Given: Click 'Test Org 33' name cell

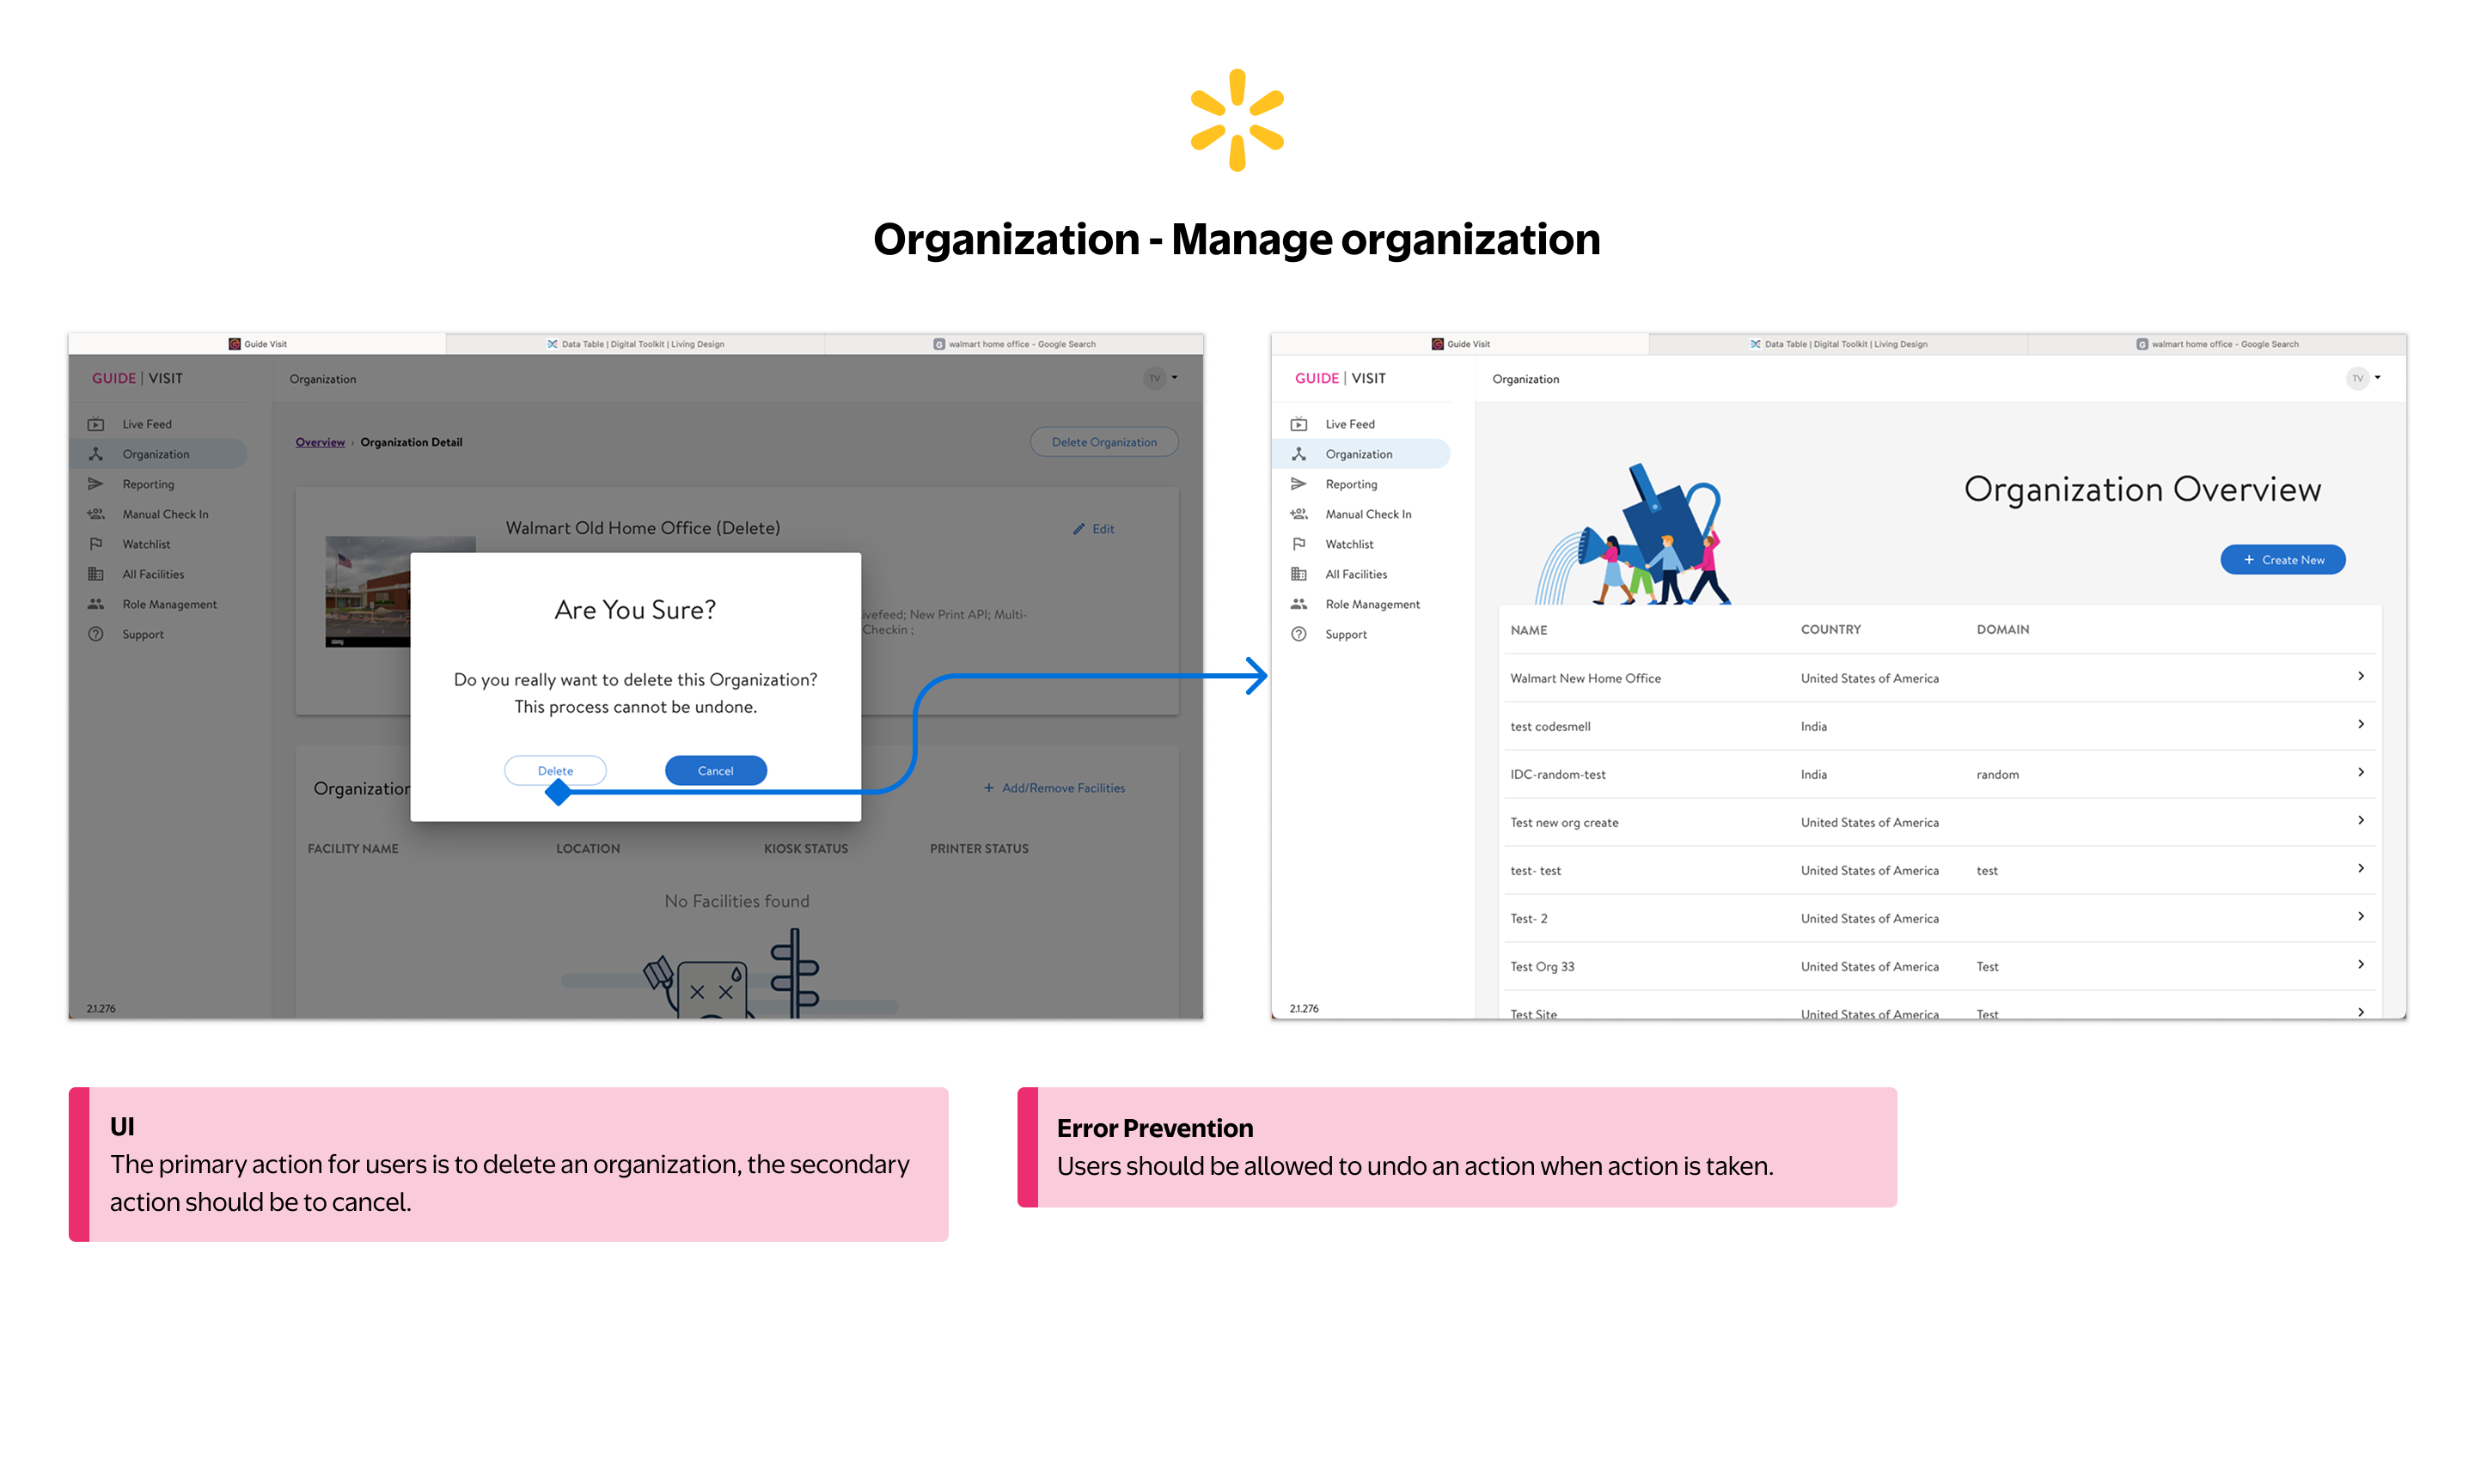Looking at the screenshot, I should 1542,966.
